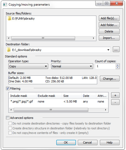Click the source list scroll right arrow

[x=94, y=38]
